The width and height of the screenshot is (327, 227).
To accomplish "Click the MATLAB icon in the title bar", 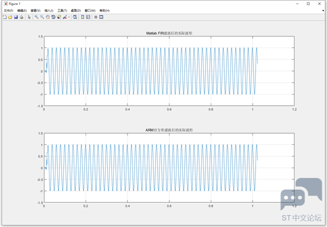I will 6,4.
